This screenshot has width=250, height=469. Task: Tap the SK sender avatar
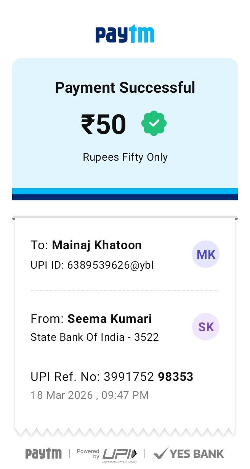coord(206,326)
